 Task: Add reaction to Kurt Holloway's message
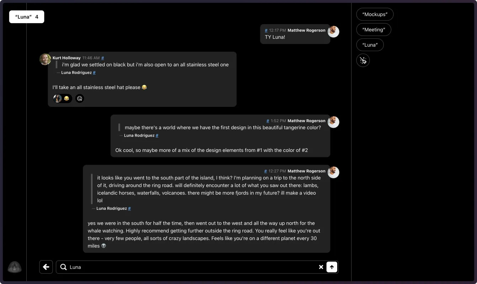click(x=80, y=99)
